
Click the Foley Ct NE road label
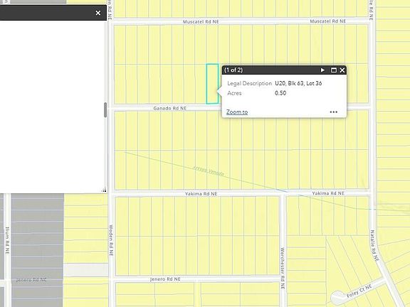click(359, 291)
